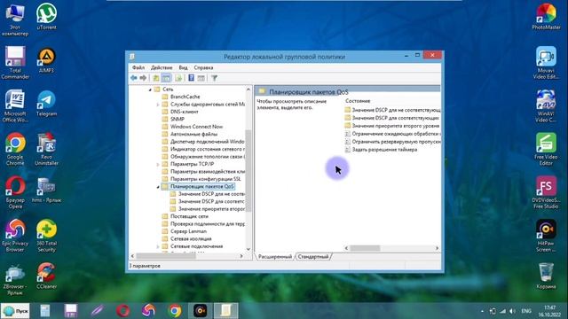
Task: Select DNS-клиент folder in the tree
Action: [184, 112]
